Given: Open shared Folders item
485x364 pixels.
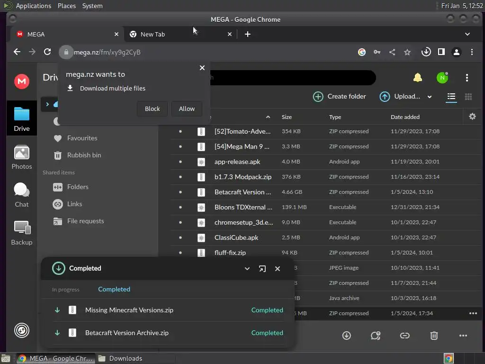Looking at the screenshot, I should [x=71, y=187].
